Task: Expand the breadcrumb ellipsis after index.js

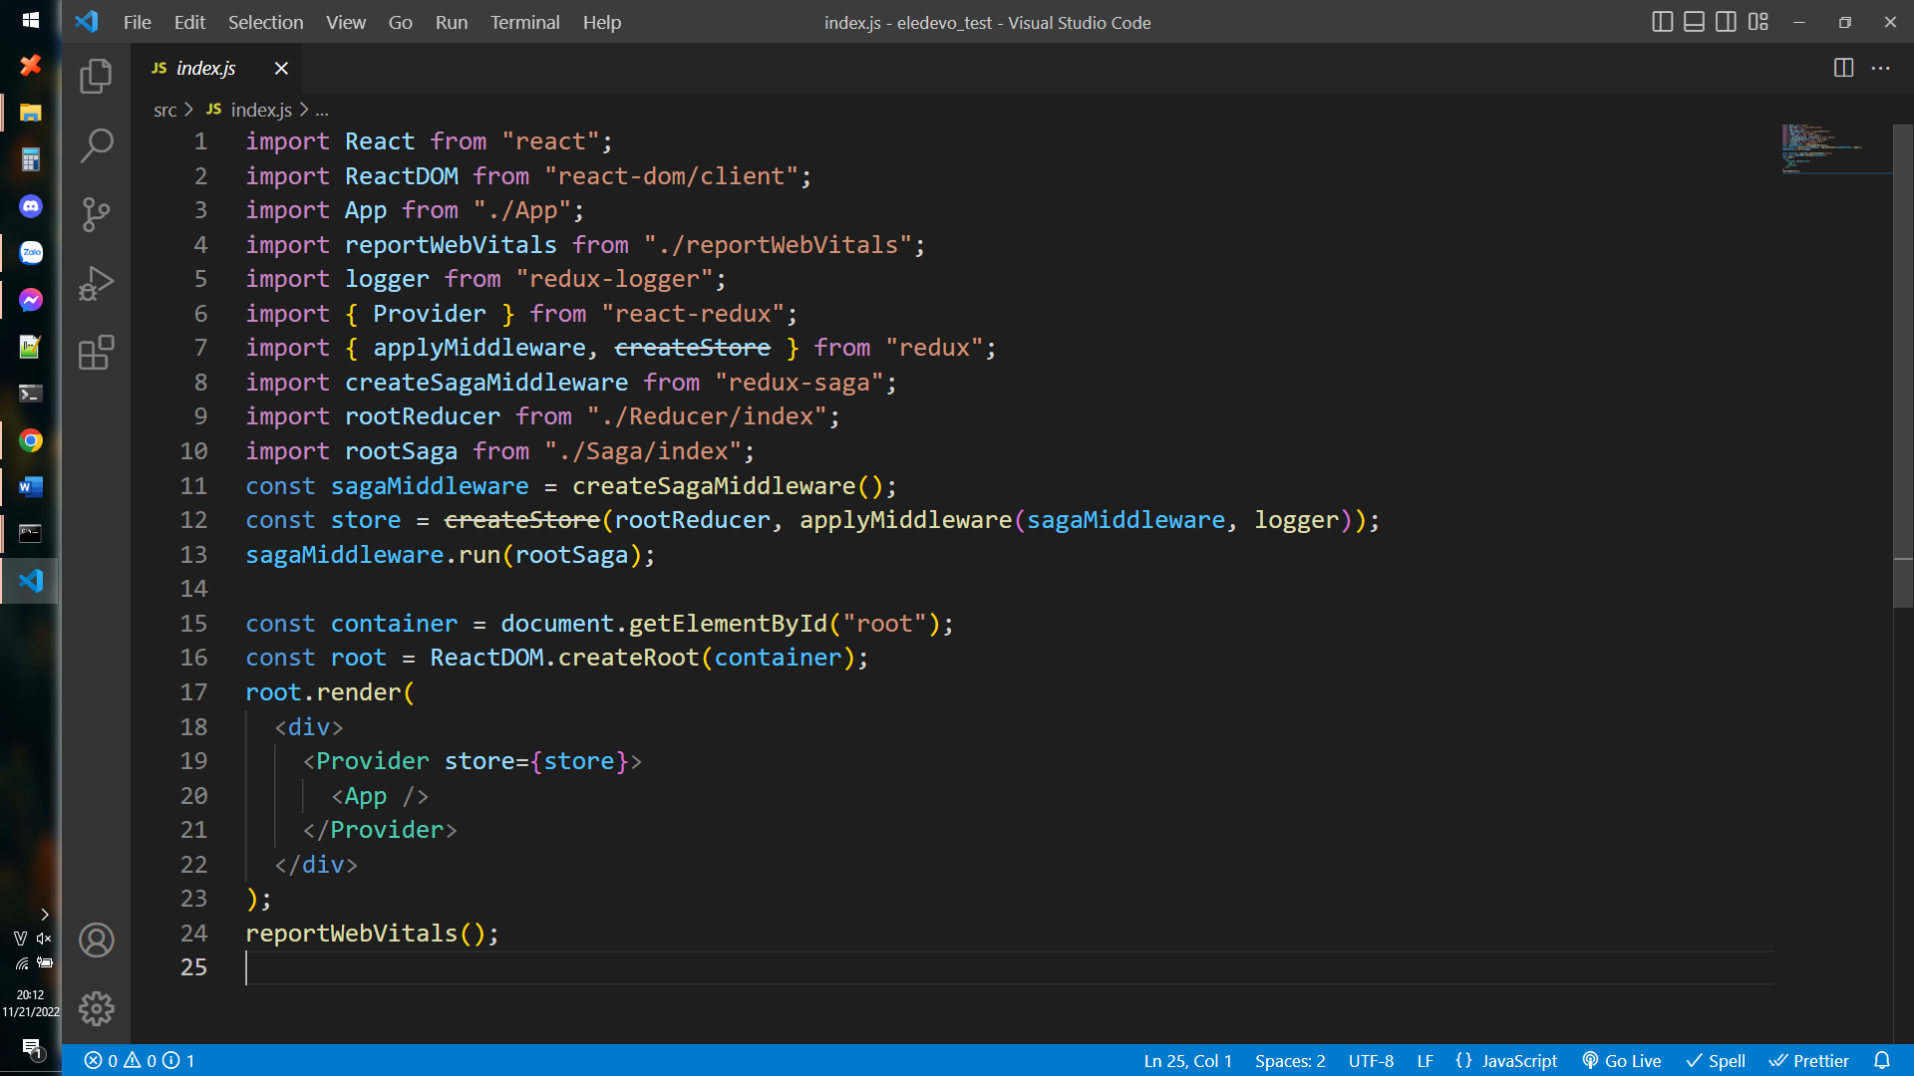Action: [322, 111]
